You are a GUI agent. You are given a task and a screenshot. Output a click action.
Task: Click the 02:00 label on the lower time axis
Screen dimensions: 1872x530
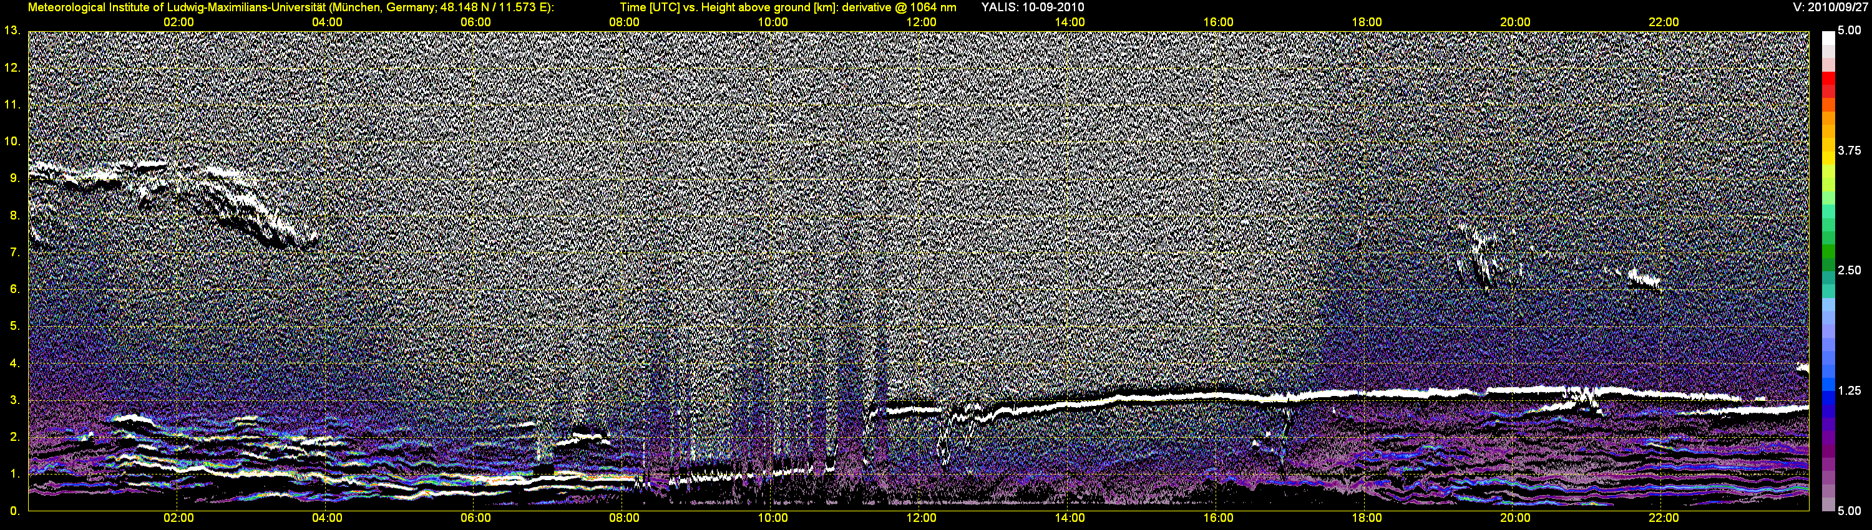coord(178,518)
